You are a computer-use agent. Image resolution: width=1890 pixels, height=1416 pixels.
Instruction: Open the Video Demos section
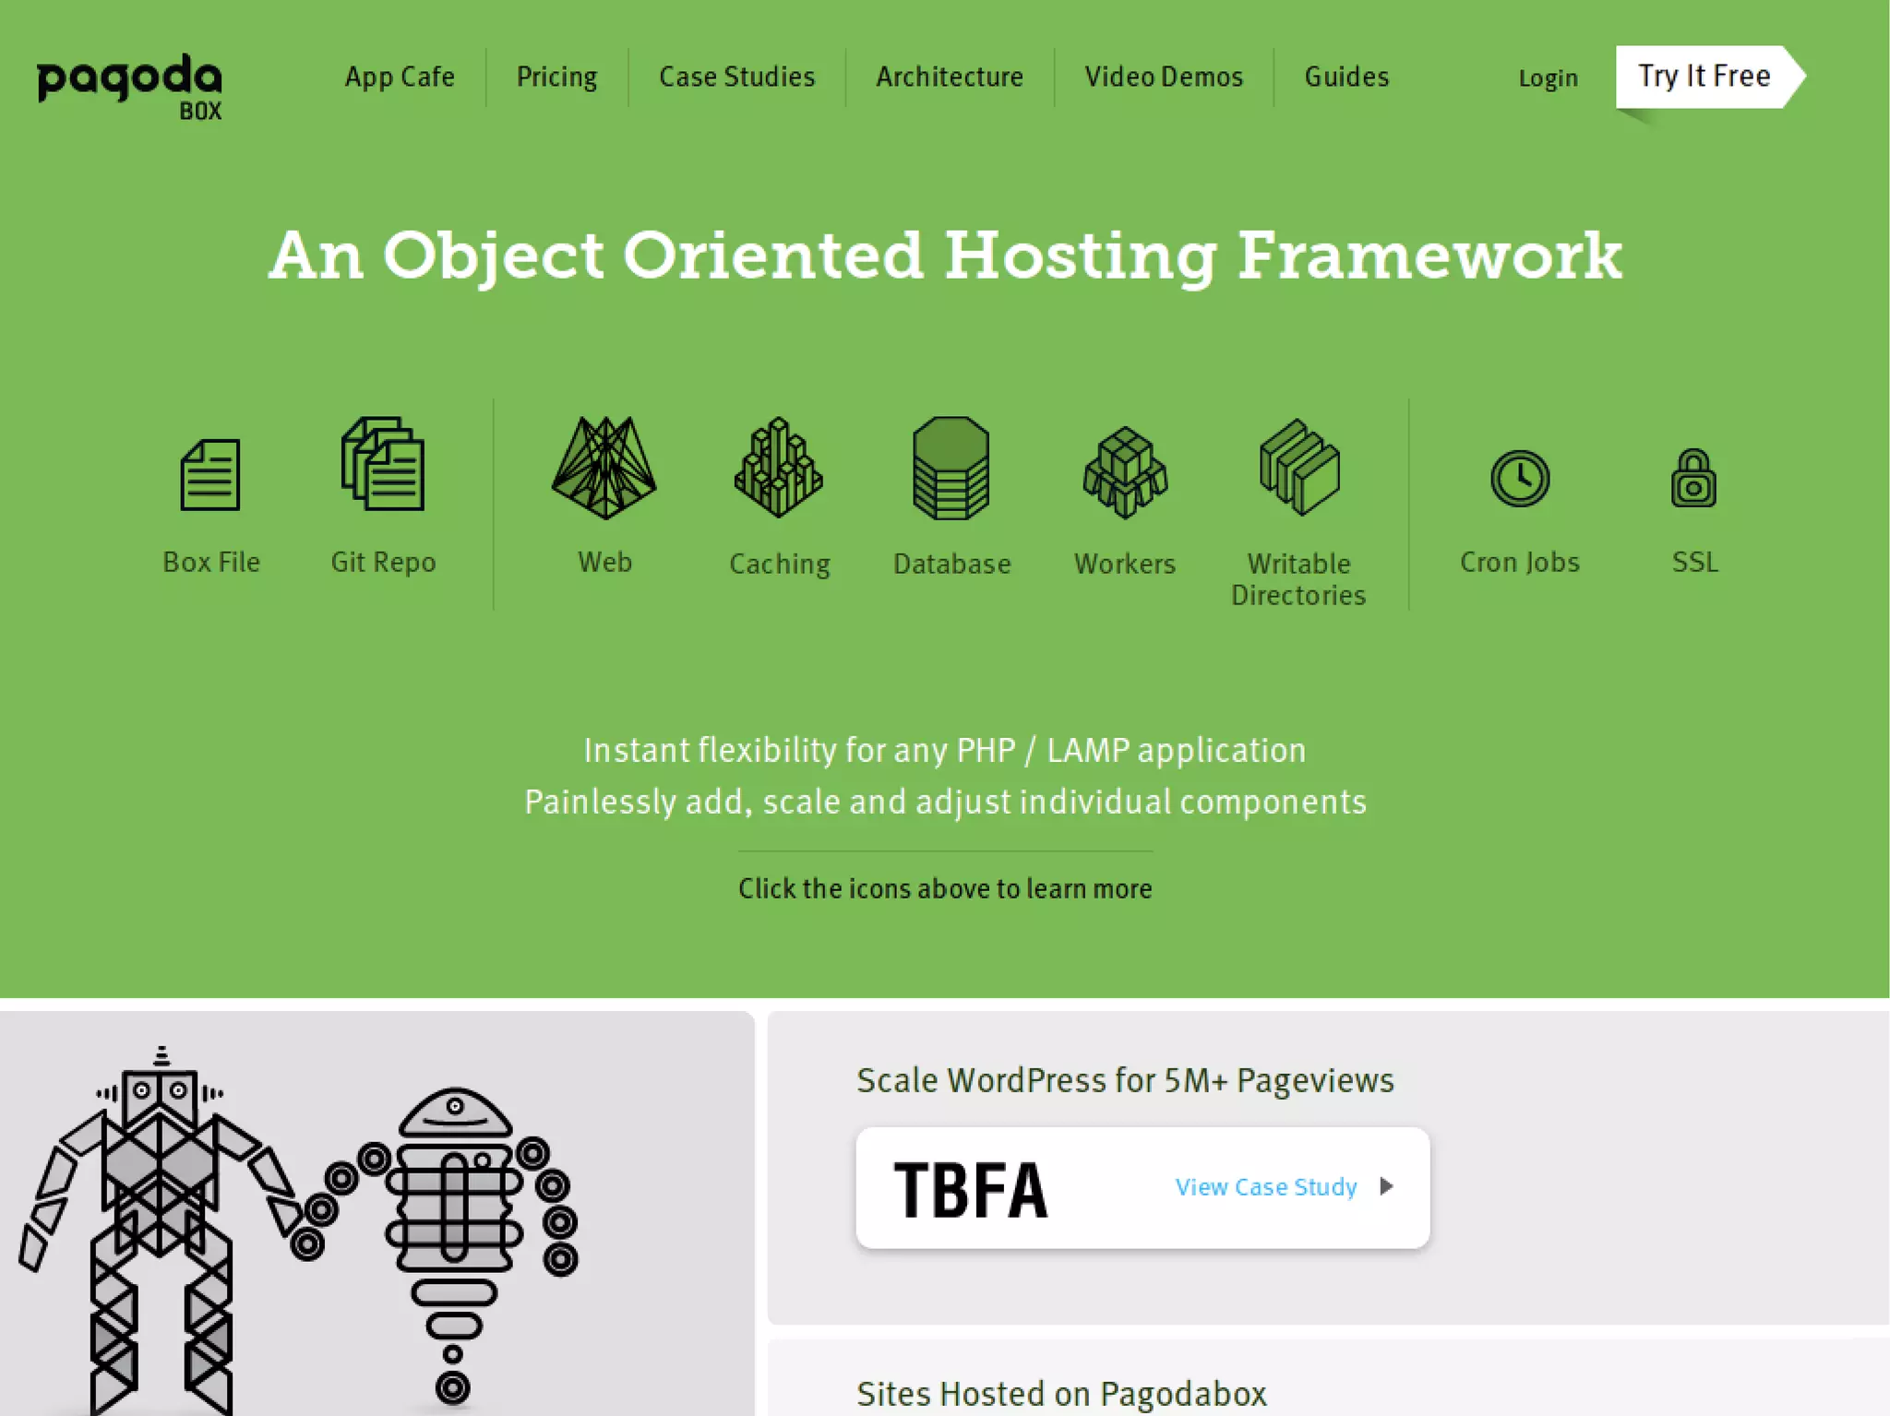click(x=1164, y=77)
